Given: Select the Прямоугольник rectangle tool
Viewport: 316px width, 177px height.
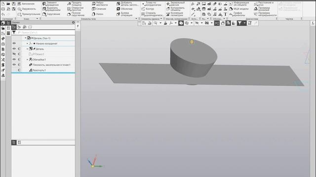Looking at the screenshot, I should [x=29, y=14].
